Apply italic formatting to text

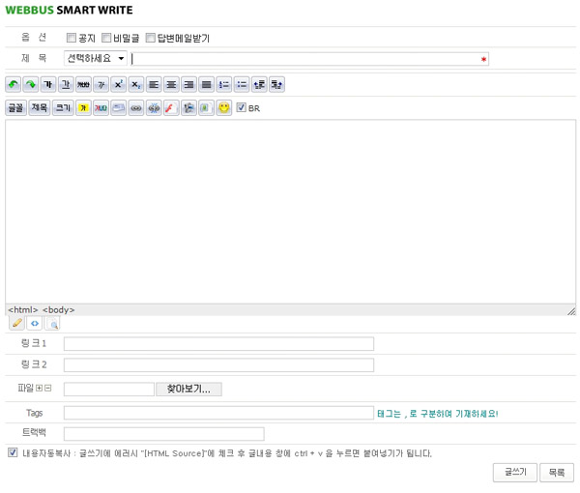click(101, 85)
